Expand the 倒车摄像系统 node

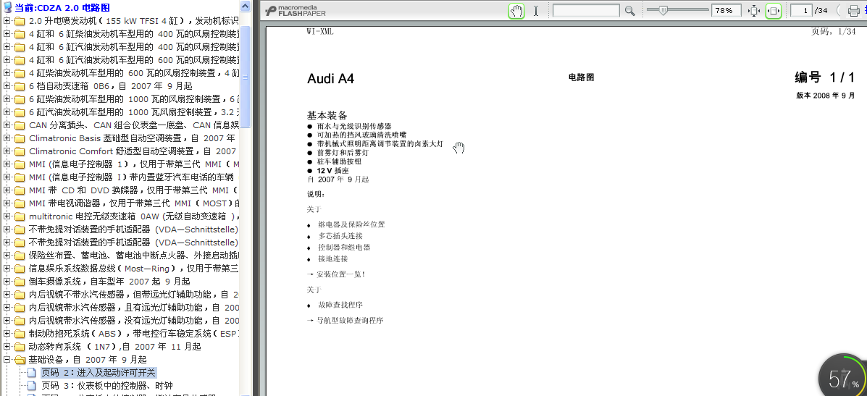pos(7,282)
